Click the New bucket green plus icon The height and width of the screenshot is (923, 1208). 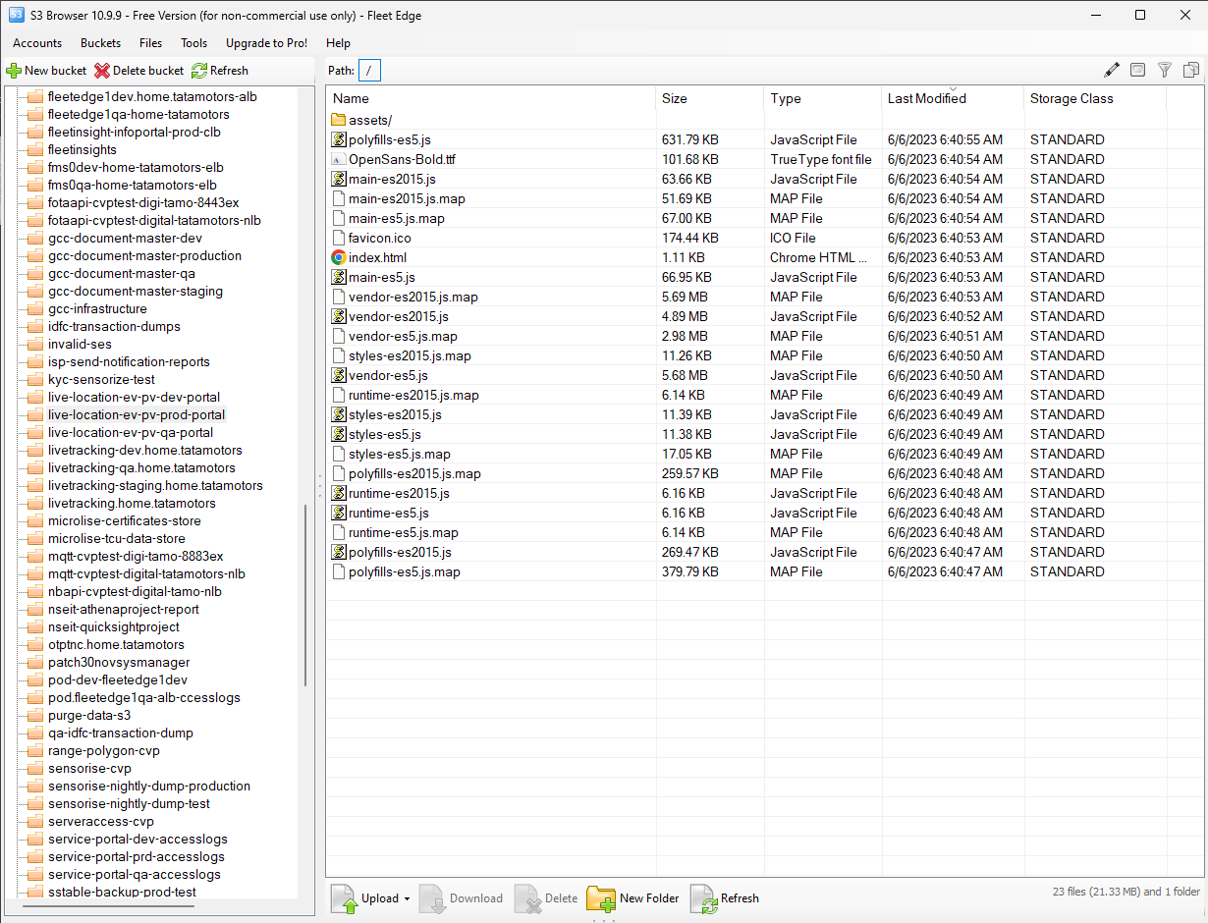click(x=14, y=71)
